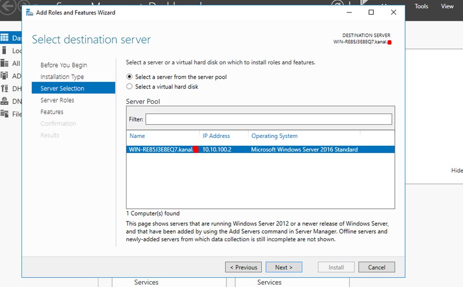The width and height of the screenshot is (463, 287).
Task: Open the Server Roles step
Action: (57, 100)
